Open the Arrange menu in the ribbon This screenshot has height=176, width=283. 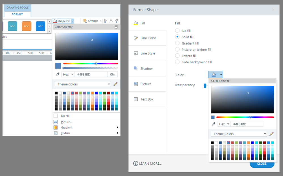pos(92,21)
